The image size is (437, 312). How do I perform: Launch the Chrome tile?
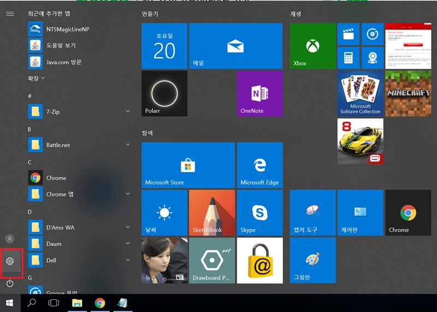click(x=408, y=213)
